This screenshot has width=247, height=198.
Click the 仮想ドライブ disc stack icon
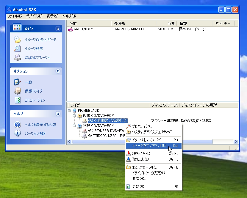click(x=18, y=91)
